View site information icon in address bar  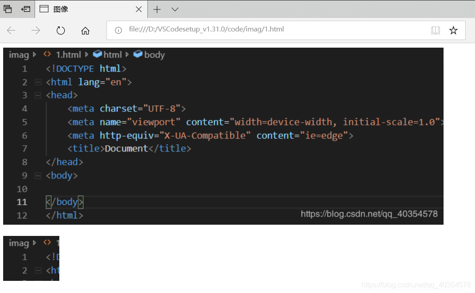click(118, 30)
